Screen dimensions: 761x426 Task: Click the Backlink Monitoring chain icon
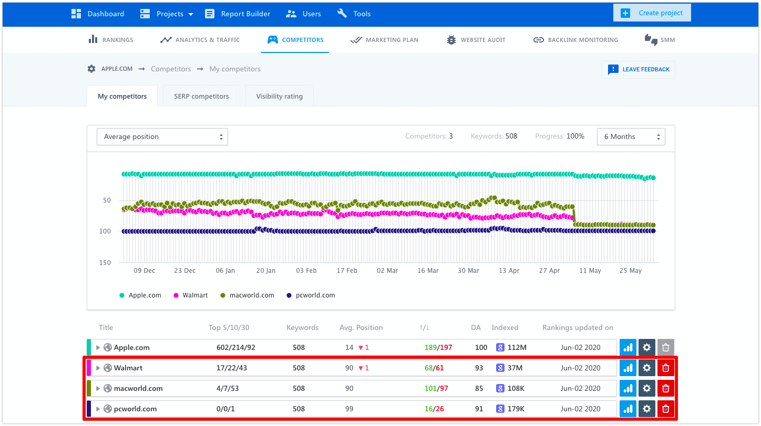538,40
